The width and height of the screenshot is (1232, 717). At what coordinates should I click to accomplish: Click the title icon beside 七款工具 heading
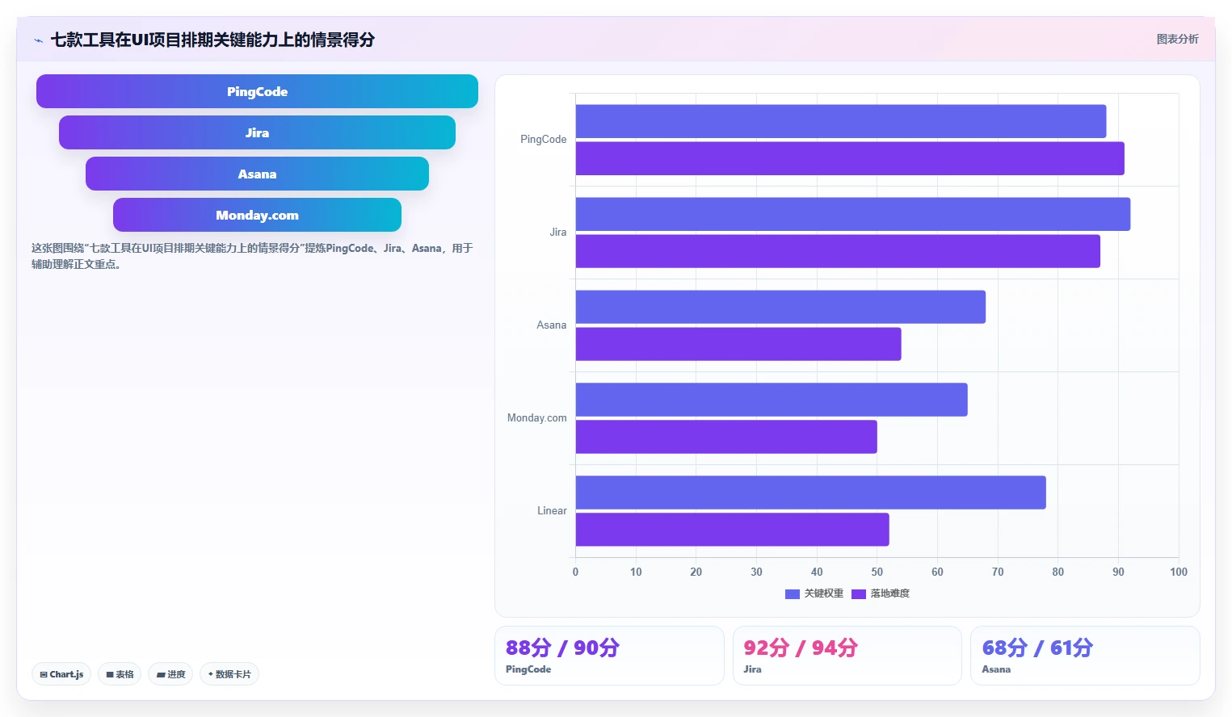pos(38,40)
